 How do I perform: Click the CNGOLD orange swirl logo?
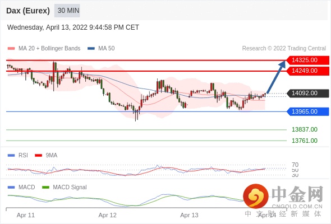click(x=256, y=196)
